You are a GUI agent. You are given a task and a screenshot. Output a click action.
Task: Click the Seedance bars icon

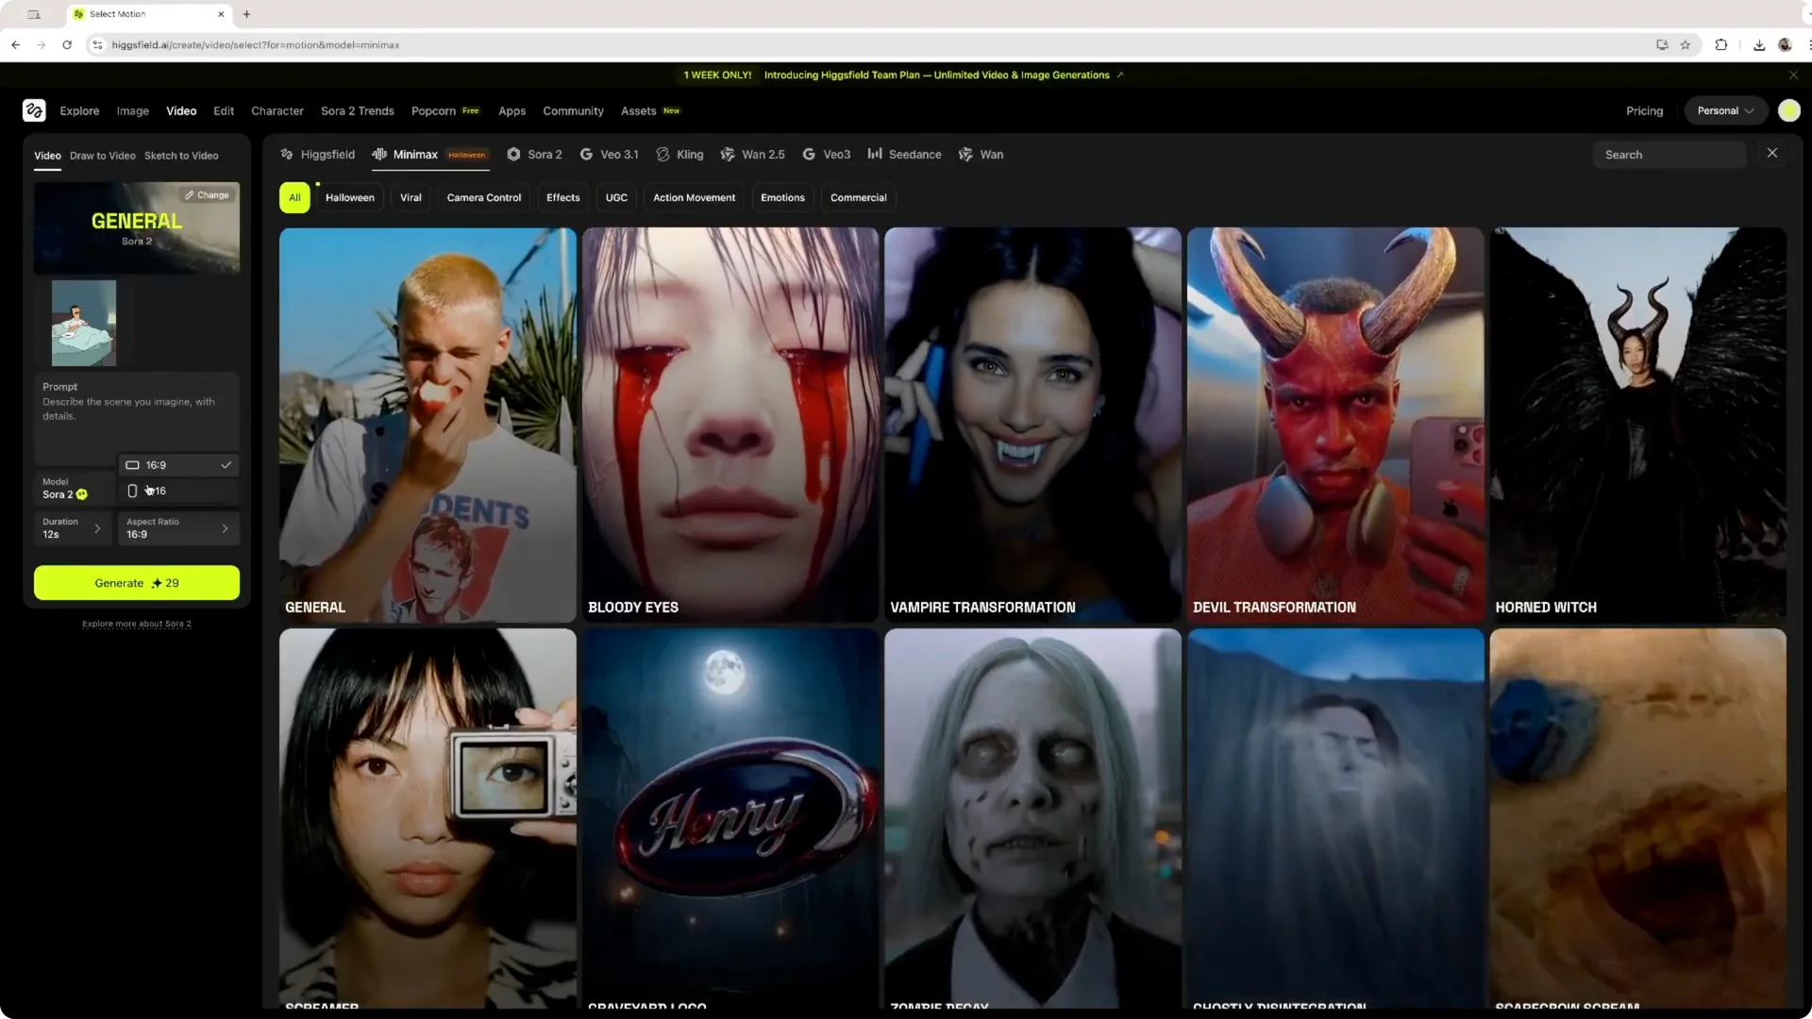pos(874,154)
